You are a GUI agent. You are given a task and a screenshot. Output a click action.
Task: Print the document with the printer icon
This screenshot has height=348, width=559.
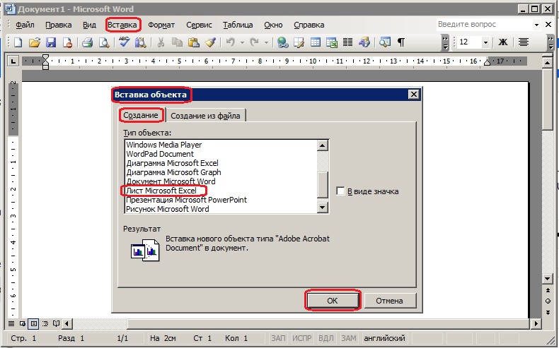coord(87,42)
